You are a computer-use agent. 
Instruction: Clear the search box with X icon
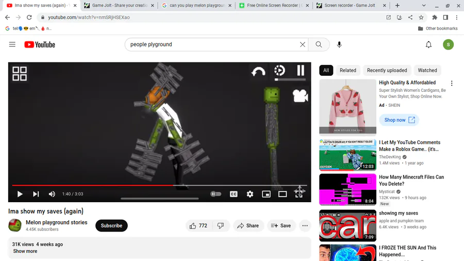pos(303,44)
